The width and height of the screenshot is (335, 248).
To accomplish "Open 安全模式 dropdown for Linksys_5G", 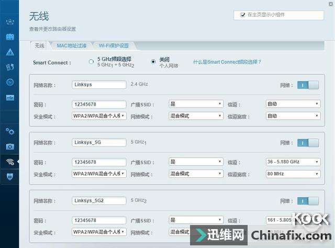I will [99, 174].
